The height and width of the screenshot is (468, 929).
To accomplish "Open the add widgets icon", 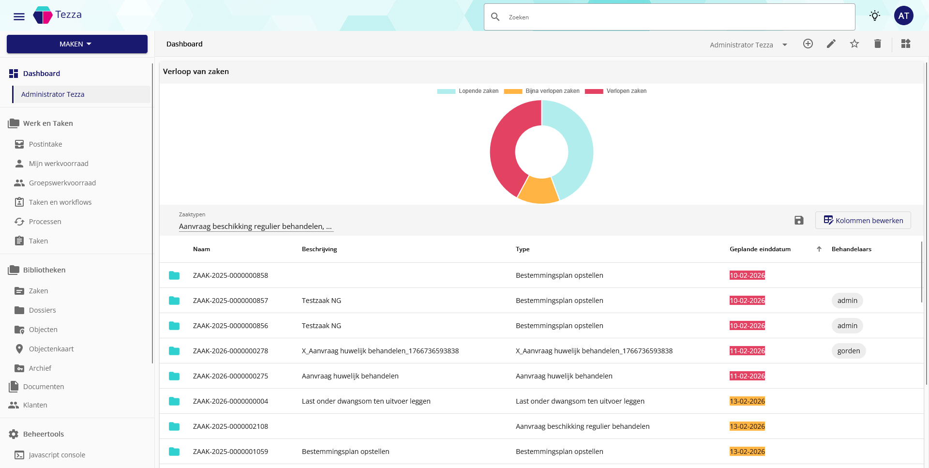I will tap(906, 44).
